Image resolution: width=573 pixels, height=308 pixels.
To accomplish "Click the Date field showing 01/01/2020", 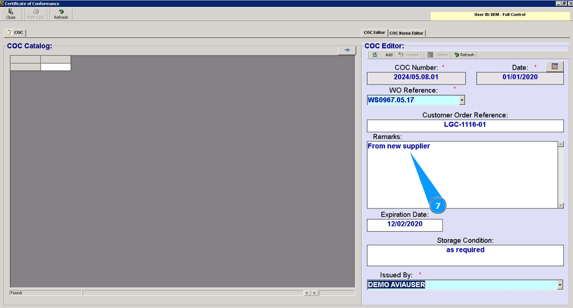I will coord(520,78).
